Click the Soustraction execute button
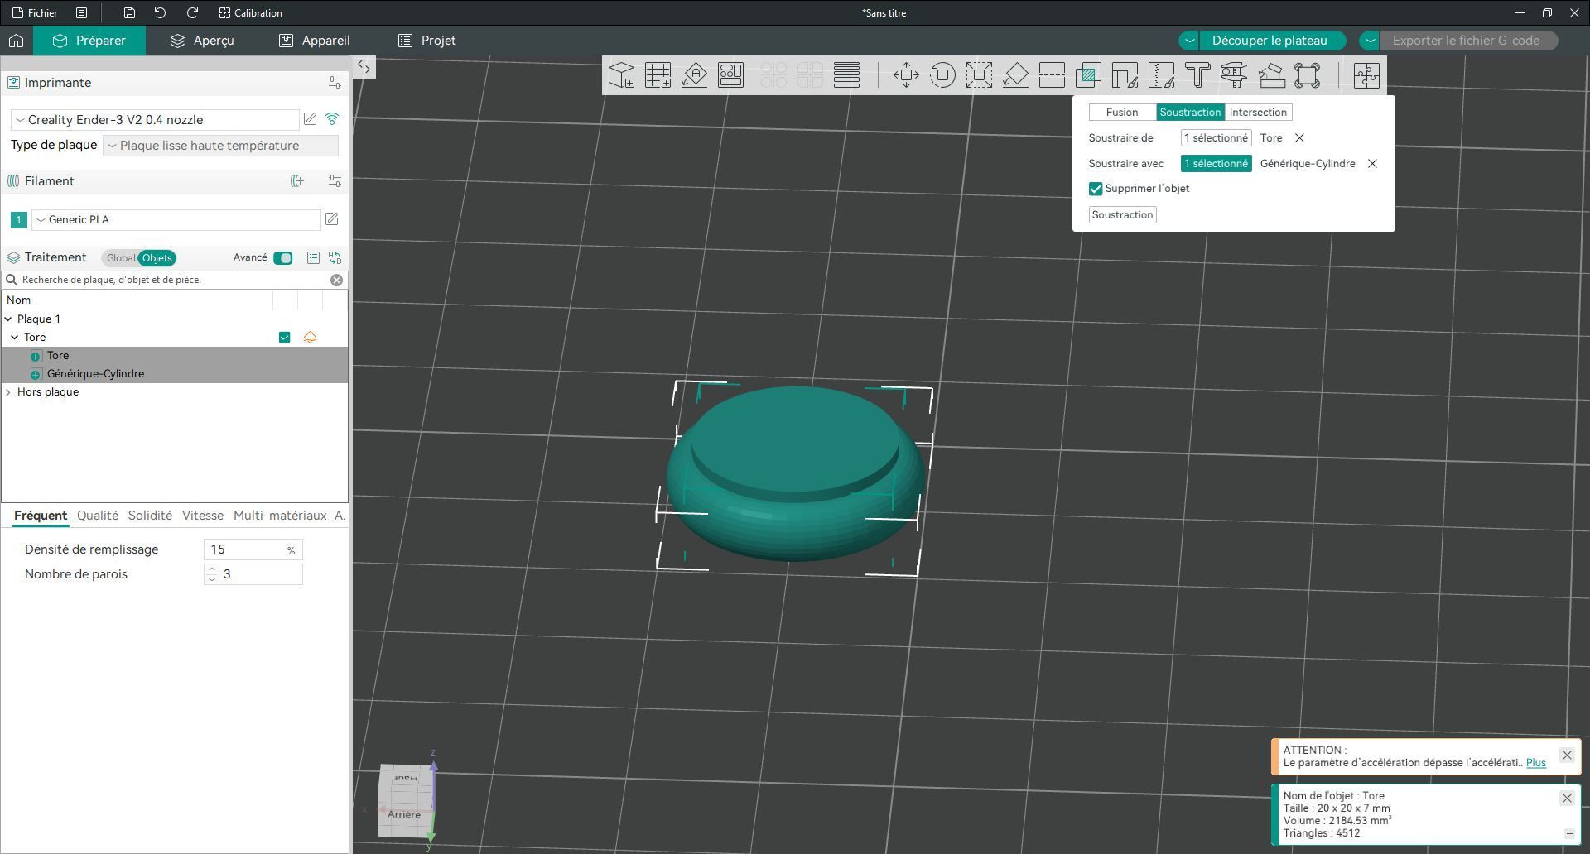Viewport: 1590px width, 854px height. point(1122,215)
